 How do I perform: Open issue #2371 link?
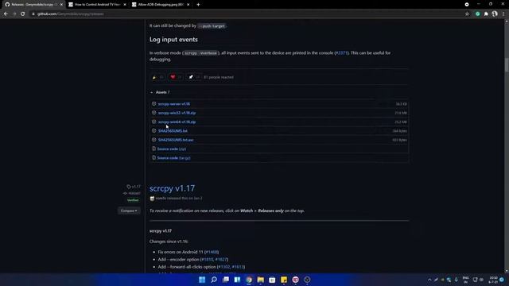341,53
